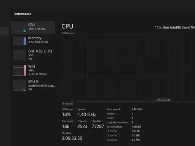Open the GPU 0 performance entry

pyautogui.click(x=33, y=86)
